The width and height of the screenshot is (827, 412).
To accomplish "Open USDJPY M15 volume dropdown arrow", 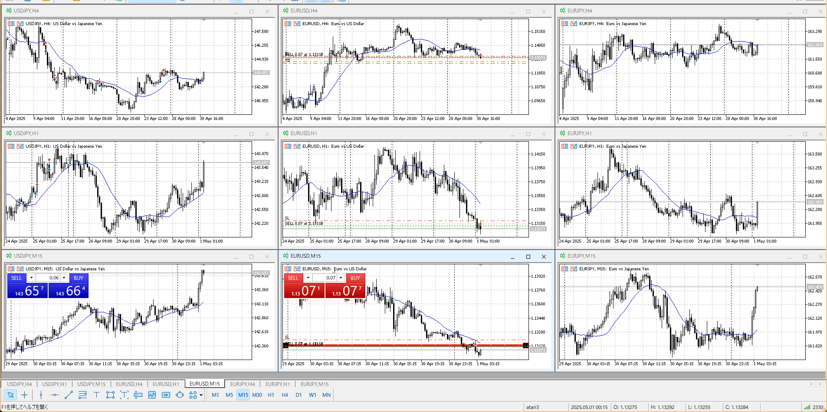I will click(31, 278).
